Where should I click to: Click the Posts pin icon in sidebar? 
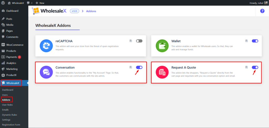point(3,19)
